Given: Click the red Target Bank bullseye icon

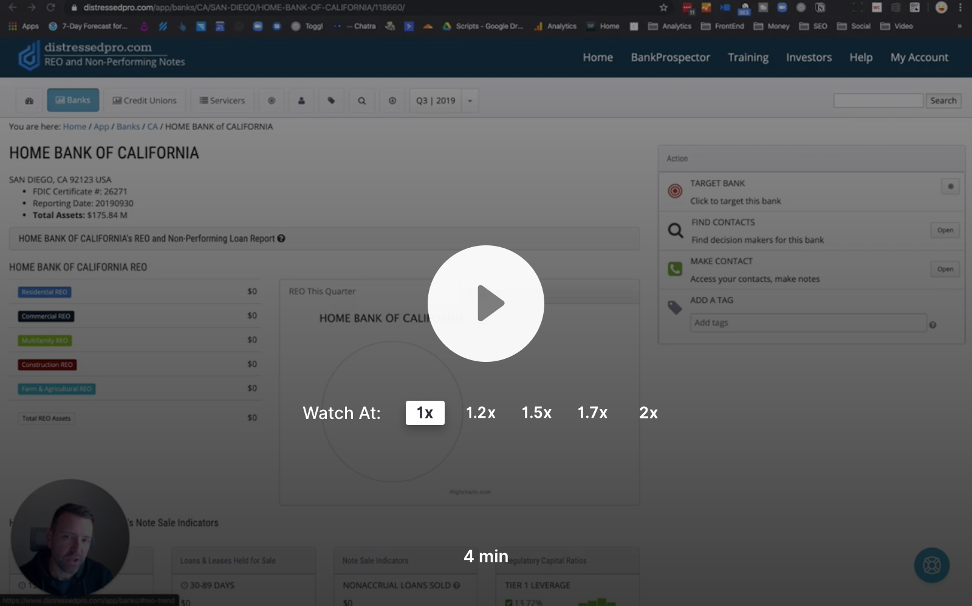Looking at the screenshot, I should click(675, 191).
